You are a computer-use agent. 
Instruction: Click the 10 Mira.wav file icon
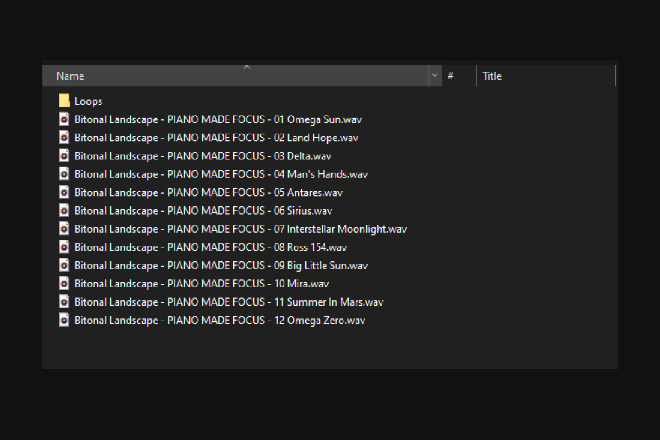(x=64, y=283)
